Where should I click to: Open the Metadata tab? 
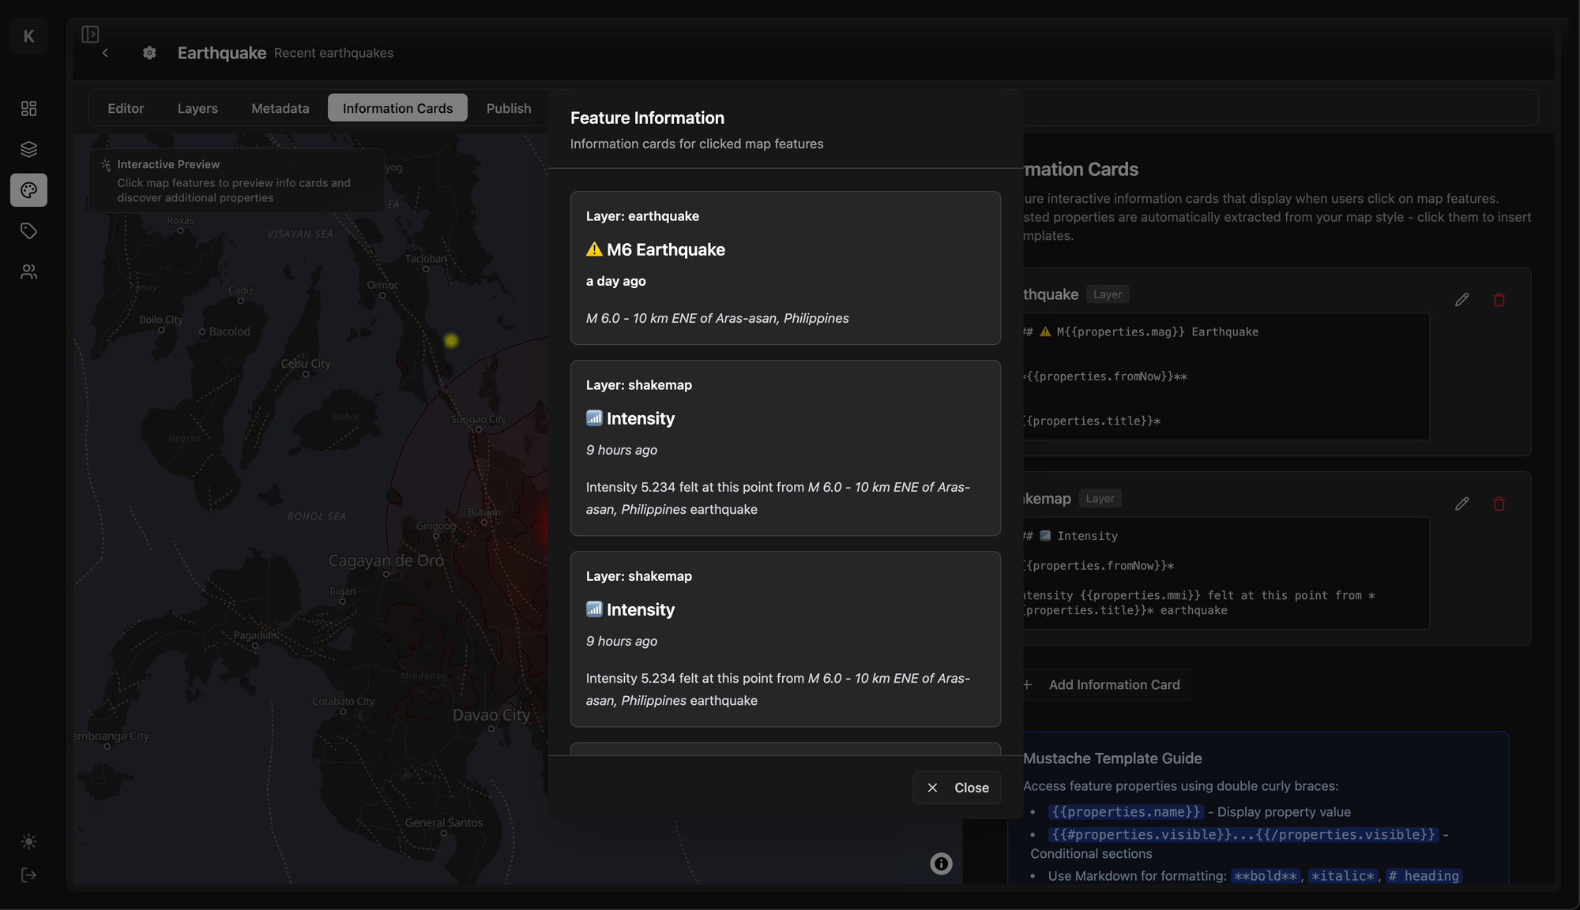(x=280, y=108)
